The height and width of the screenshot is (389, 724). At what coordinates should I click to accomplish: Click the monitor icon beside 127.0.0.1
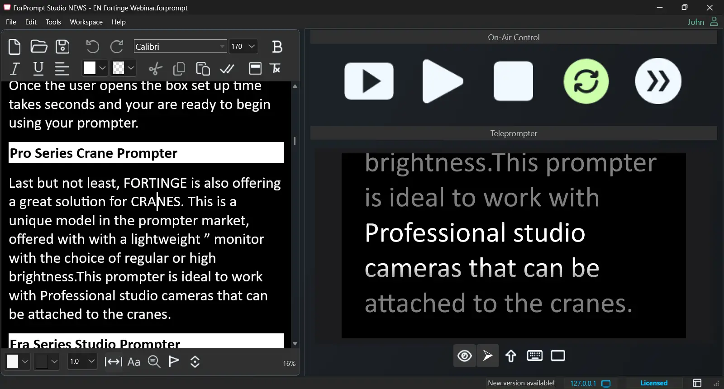click(606, 384)
